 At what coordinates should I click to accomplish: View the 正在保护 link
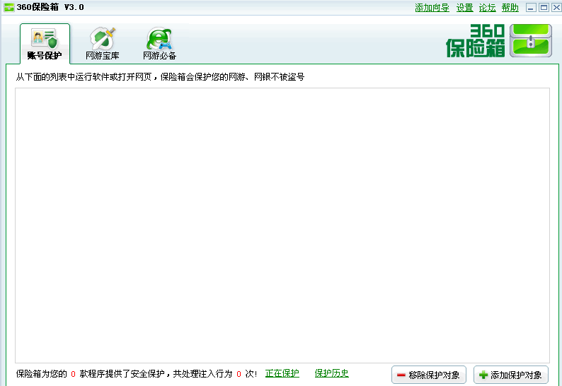coord(282,373)
